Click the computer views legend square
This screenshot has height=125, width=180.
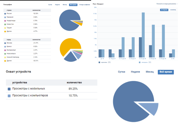[9, 96]
